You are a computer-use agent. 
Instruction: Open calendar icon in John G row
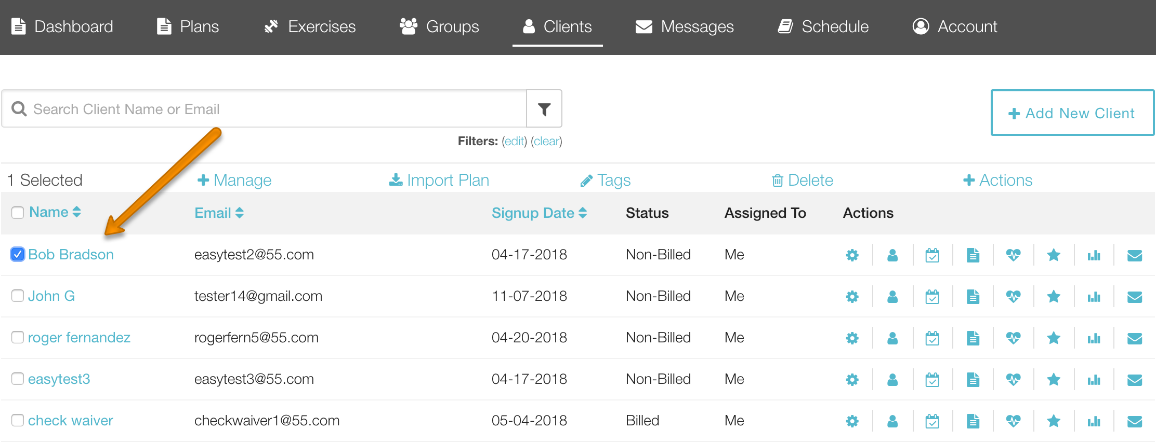[932, 296]
